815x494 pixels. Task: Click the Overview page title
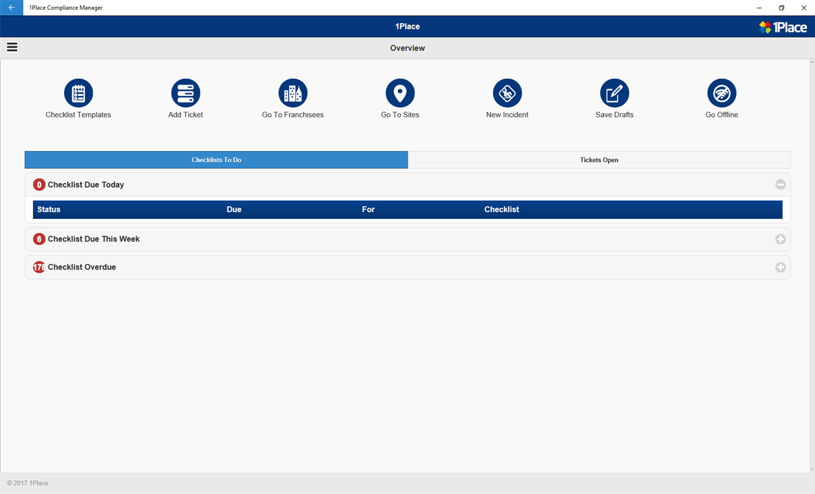407,48
